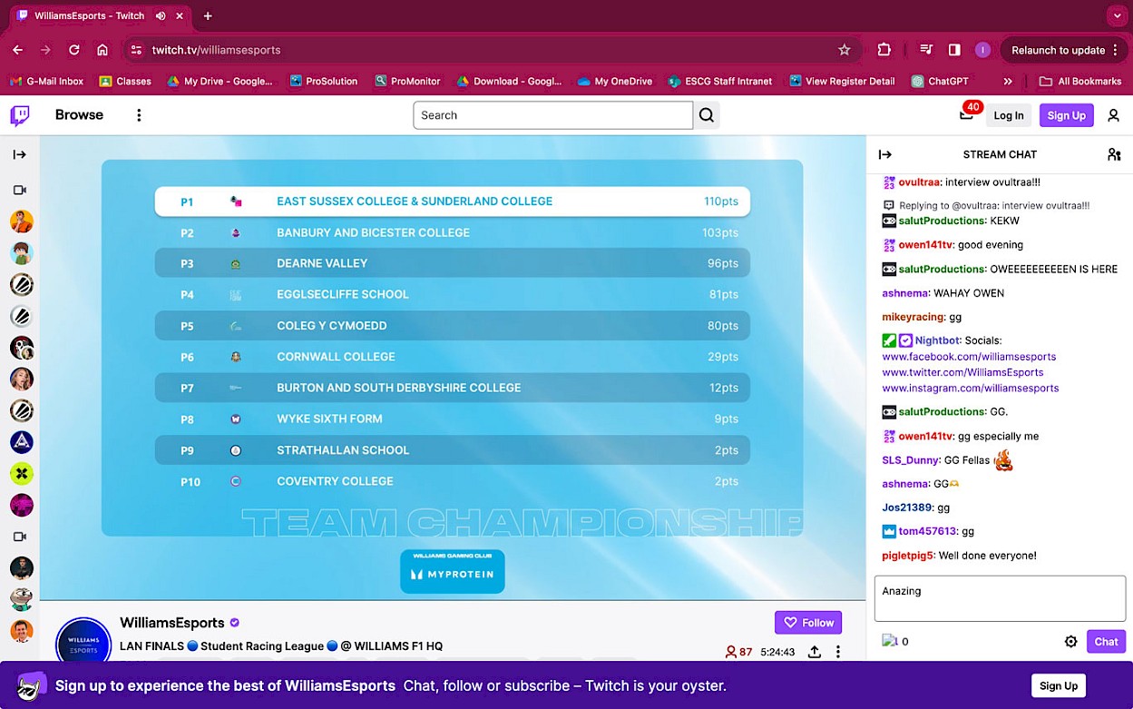Collapse the Stream Chat panel arrow
Image resolution: width=1133 pixels, height=709 pixels.
(885, 154)
